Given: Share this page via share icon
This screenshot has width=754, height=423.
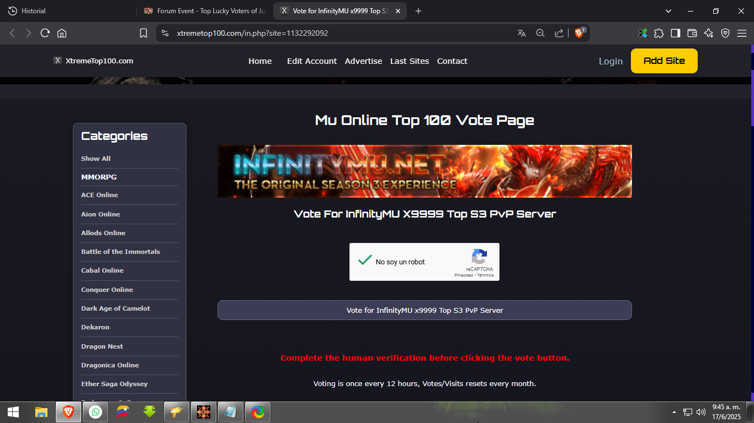Looking at the screenshot, I should click(559, 33).
